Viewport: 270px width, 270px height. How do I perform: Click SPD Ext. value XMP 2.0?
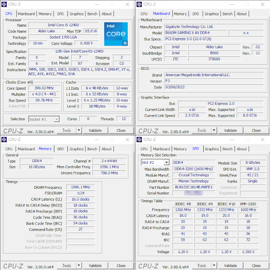[253, 169]
